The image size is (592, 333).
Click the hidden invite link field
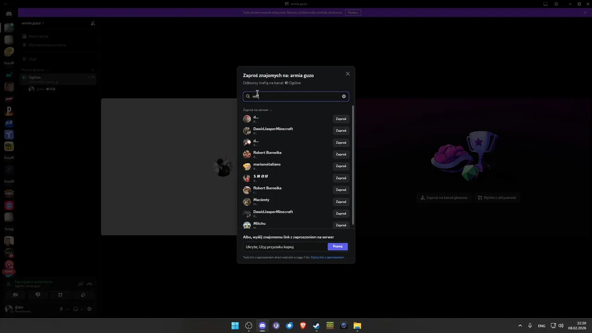pos(285,247)
